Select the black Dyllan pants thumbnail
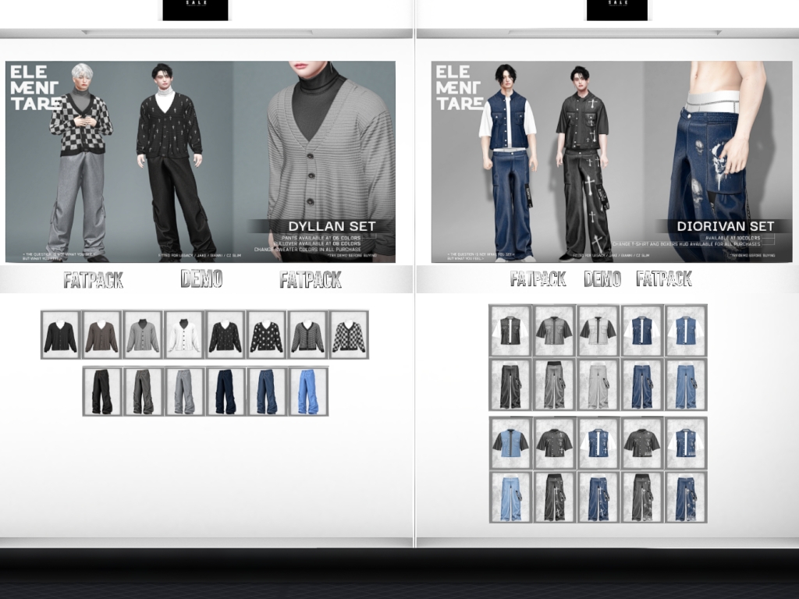This screenshot has width=799, height=599. (x=102, y=392)
